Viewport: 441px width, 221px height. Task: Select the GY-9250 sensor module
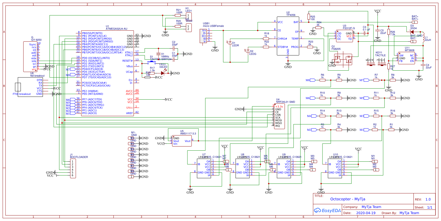tap(30, 57)
